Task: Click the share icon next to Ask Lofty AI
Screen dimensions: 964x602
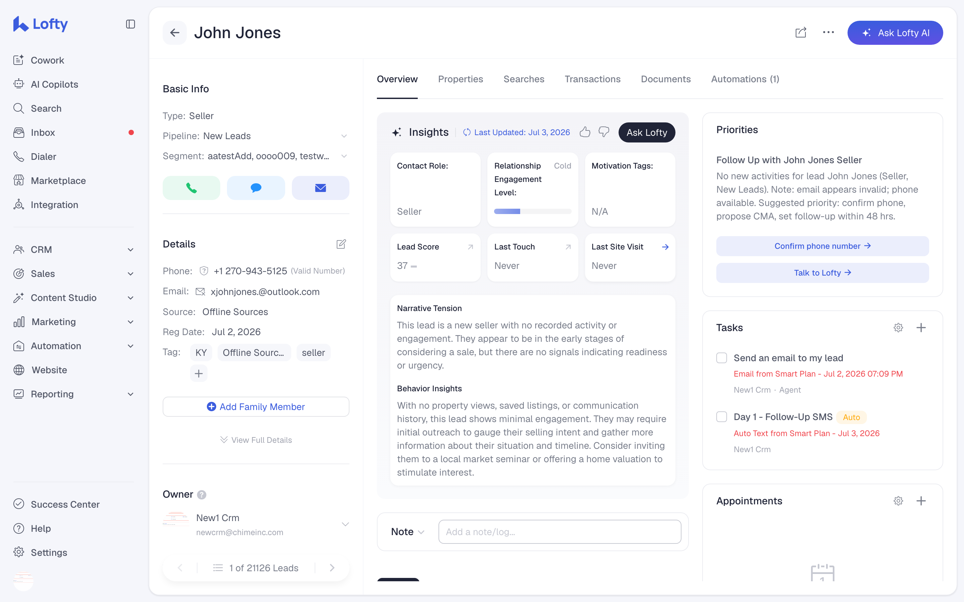Action: (x=801, y=33)
